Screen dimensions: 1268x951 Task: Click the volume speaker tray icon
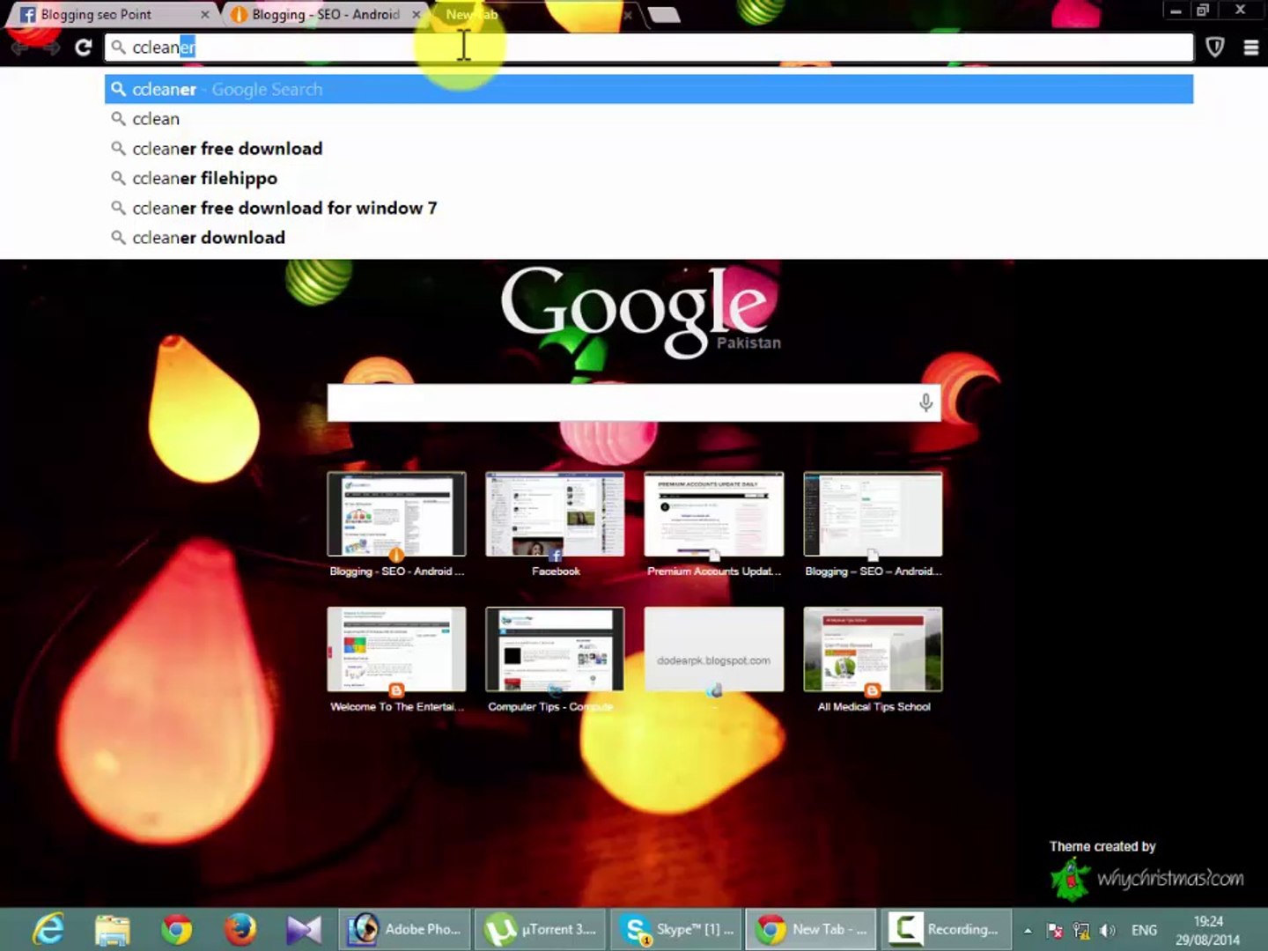[1108, 931]
